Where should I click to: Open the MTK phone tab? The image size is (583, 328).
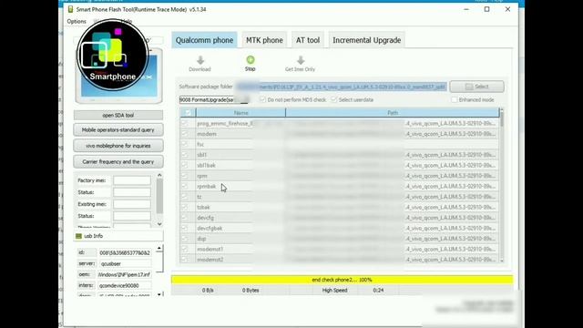click(264, 40)
